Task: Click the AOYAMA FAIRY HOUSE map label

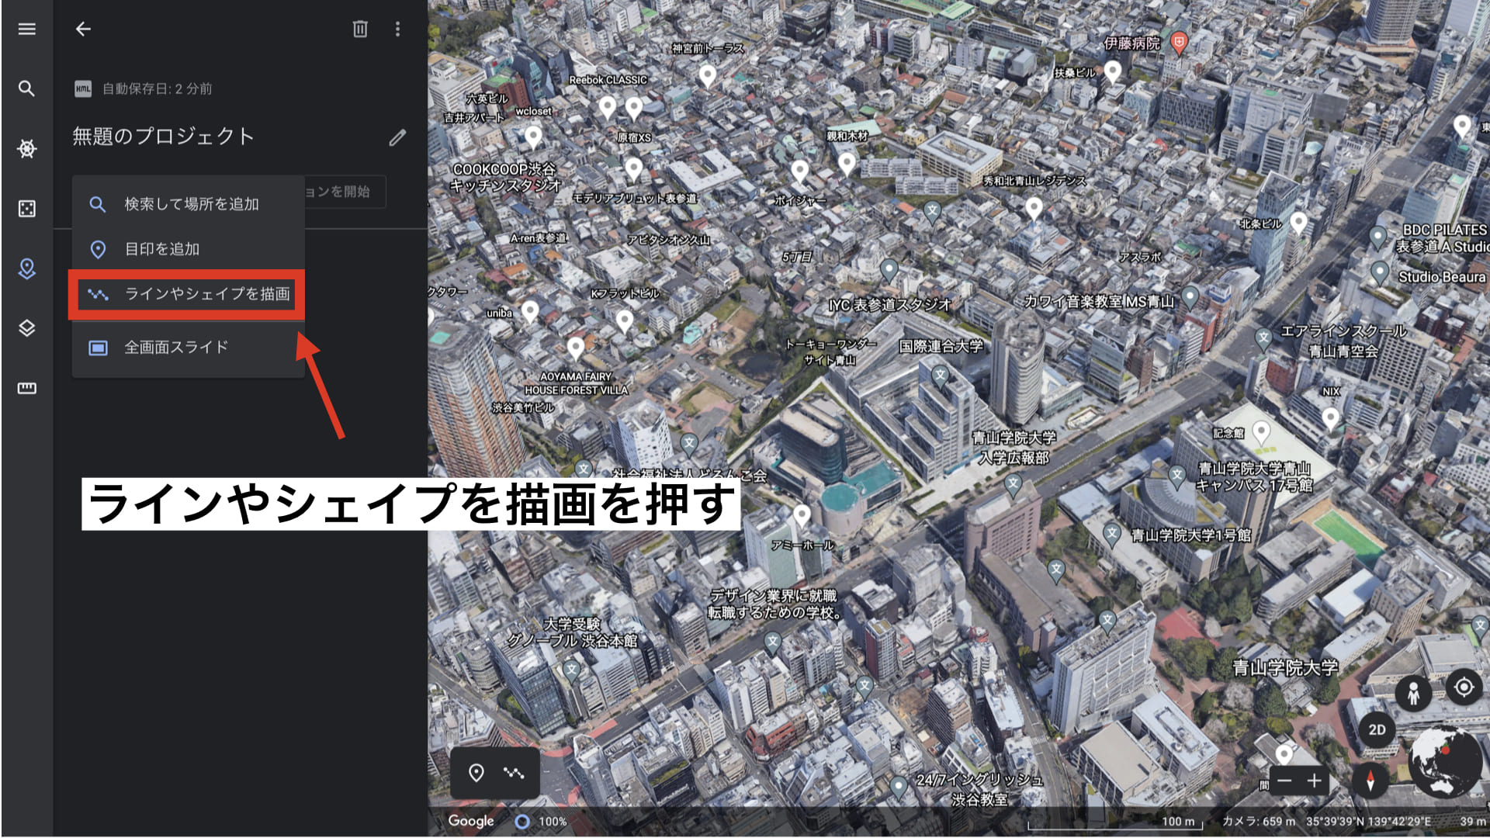Action: point(577,383)
